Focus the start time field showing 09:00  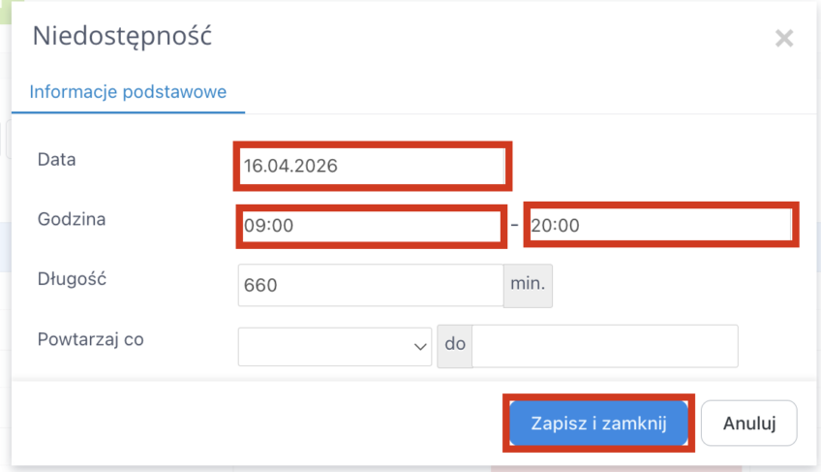369,226
